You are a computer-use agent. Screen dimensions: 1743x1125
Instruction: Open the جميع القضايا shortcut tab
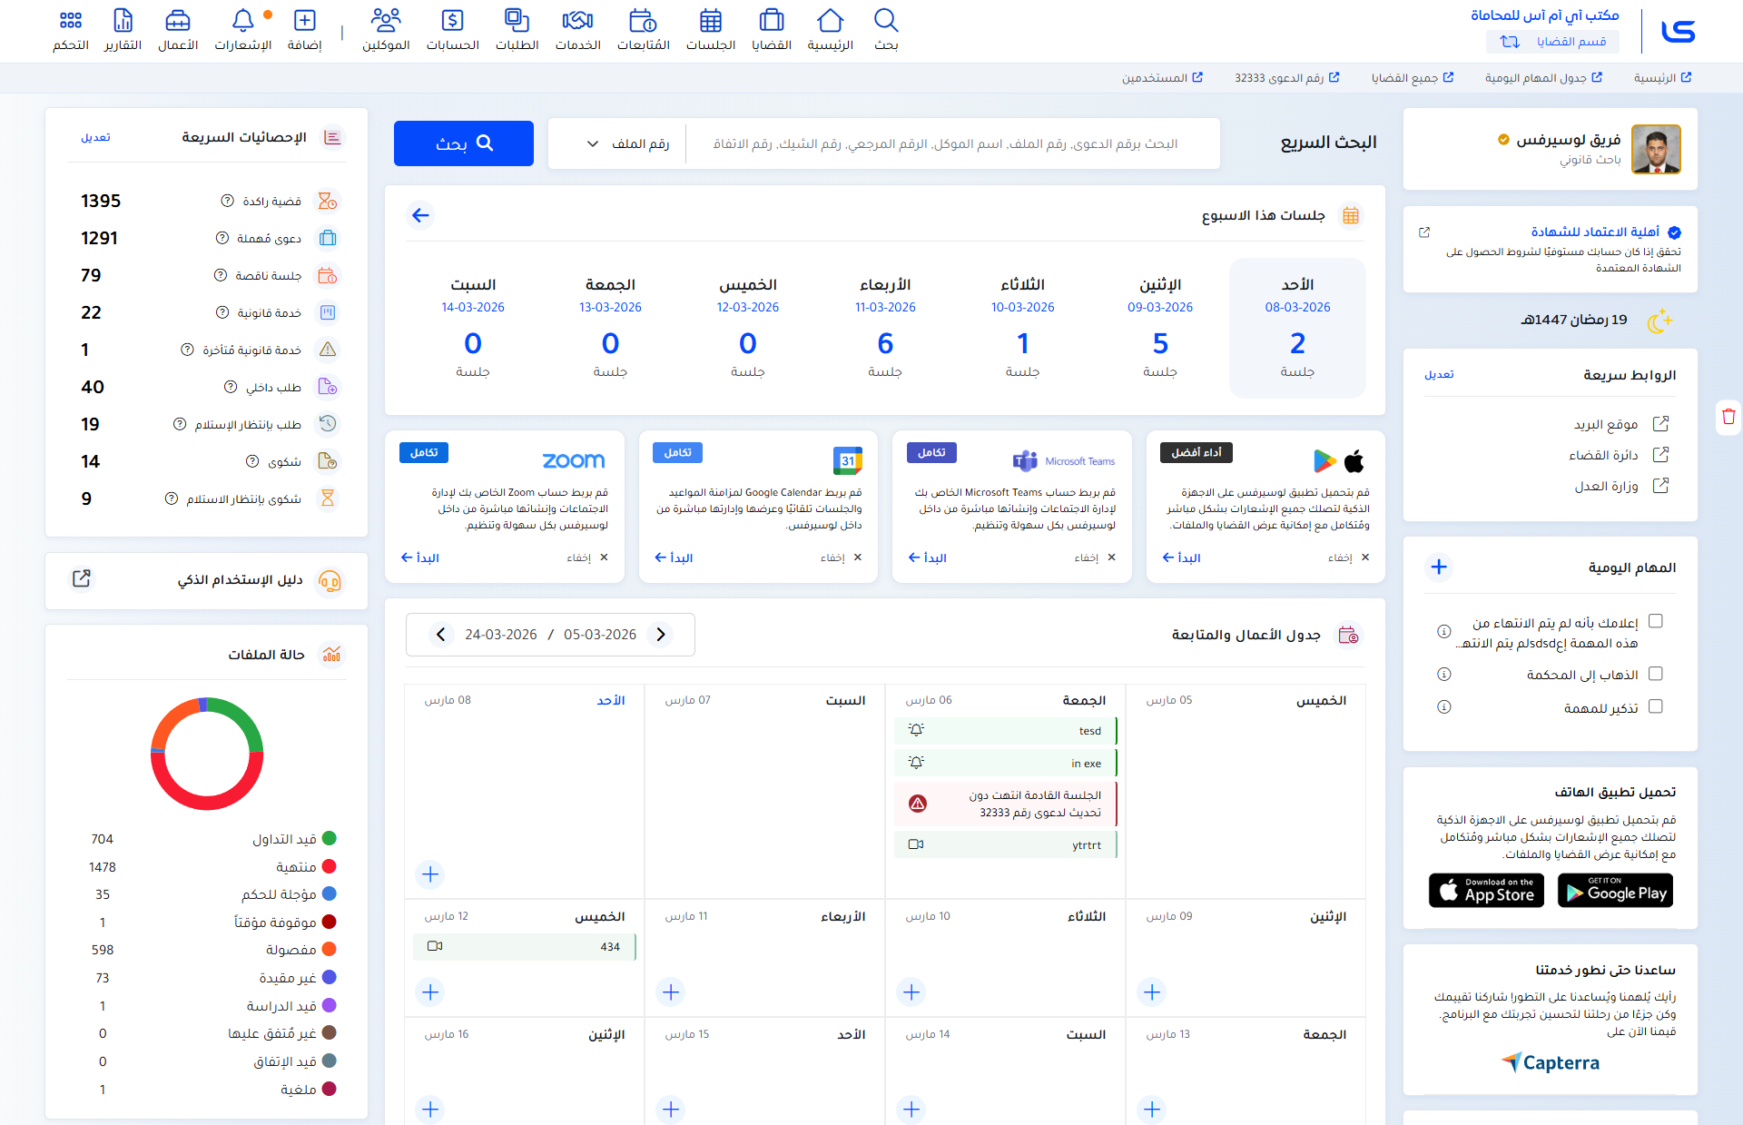tap(1413, 78)
